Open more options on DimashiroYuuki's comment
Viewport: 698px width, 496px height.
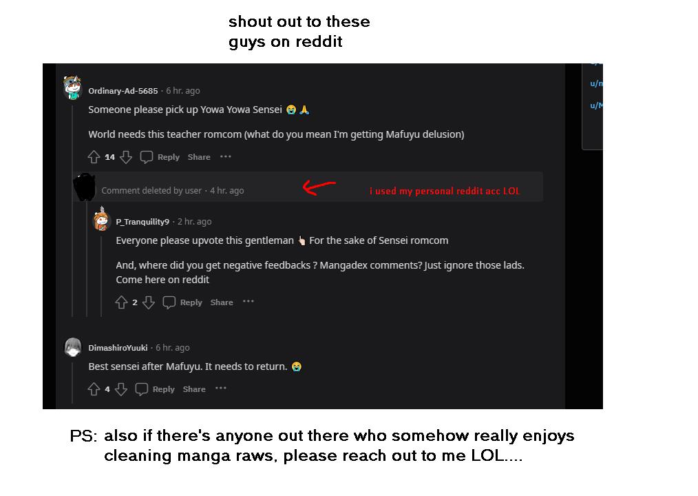(x=221, y=389)
